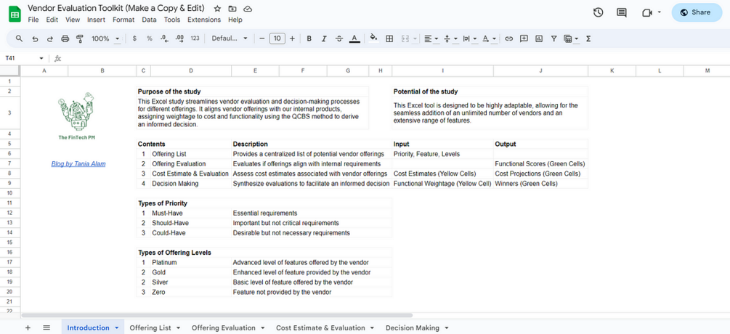Switch to the Offering List tab

click(150, 328)
